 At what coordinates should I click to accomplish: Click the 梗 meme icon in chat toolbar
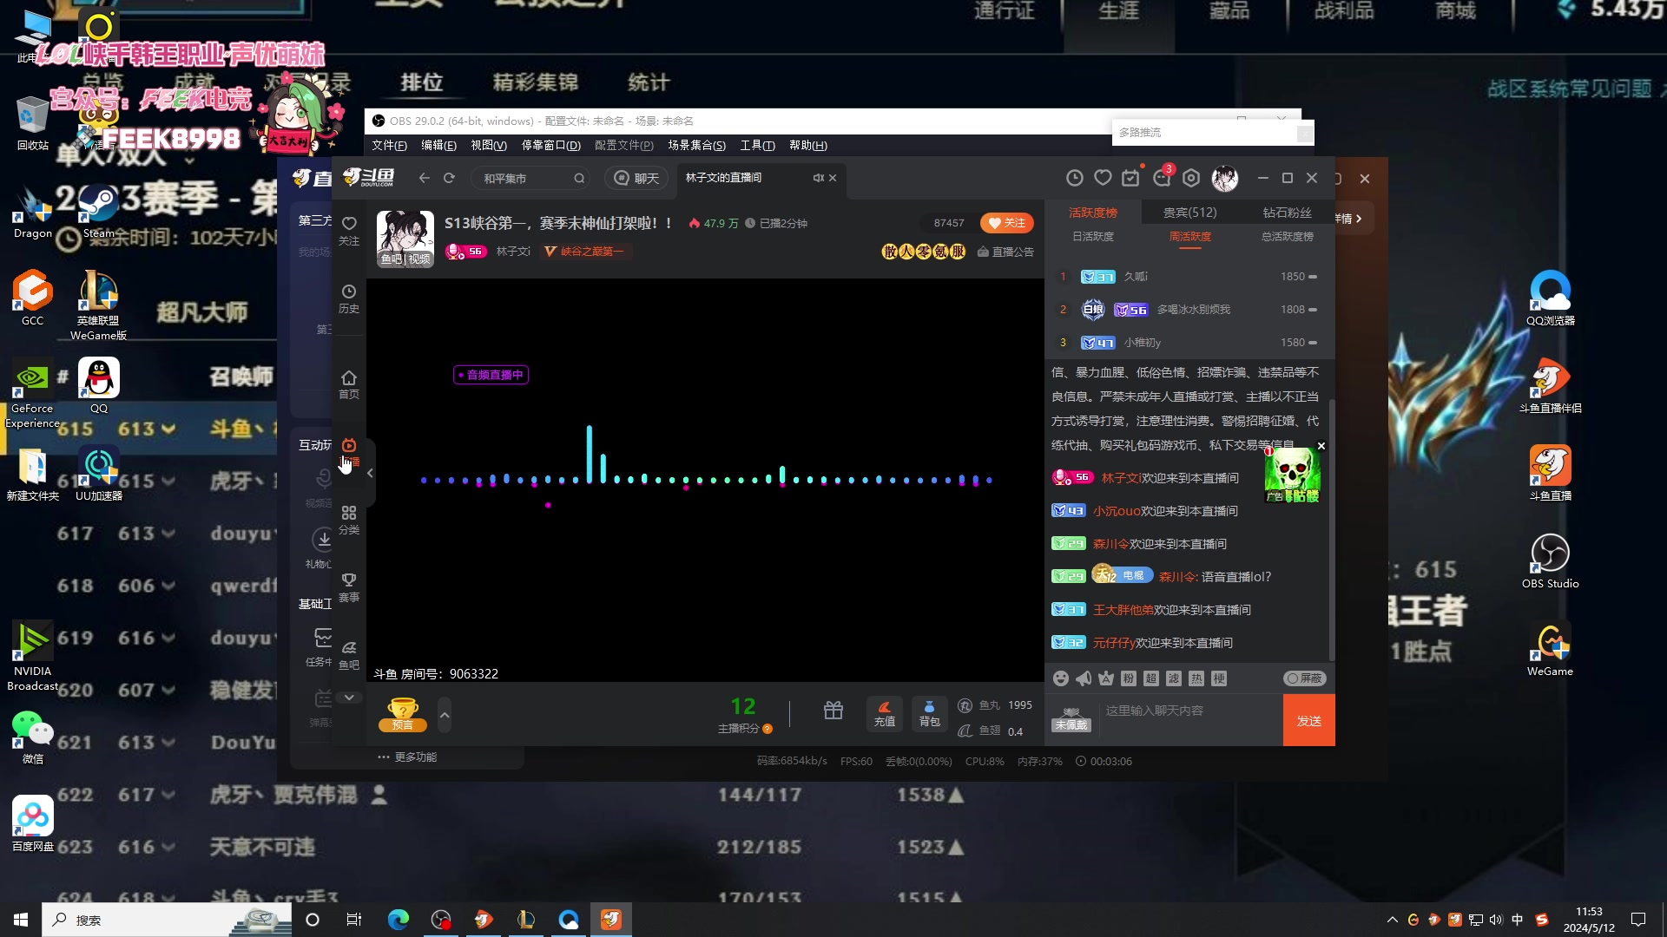click(x=1219, y=678)
